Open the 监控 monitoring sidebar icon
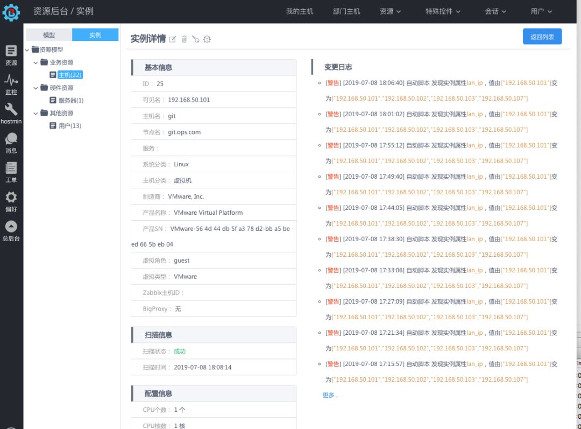Image resolution: width=581 pixels, height=429 pixels. pos(11,85)
